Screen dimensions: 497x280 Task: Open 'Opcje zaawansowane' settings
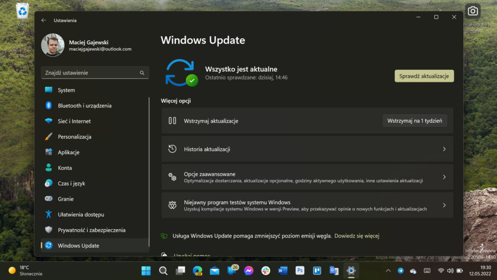click(307, 177)
